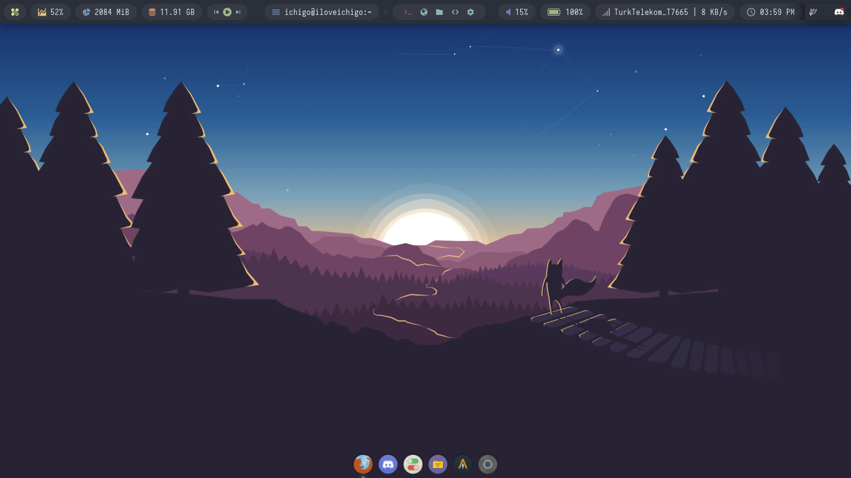Launch Firefox from the dock

363,464
